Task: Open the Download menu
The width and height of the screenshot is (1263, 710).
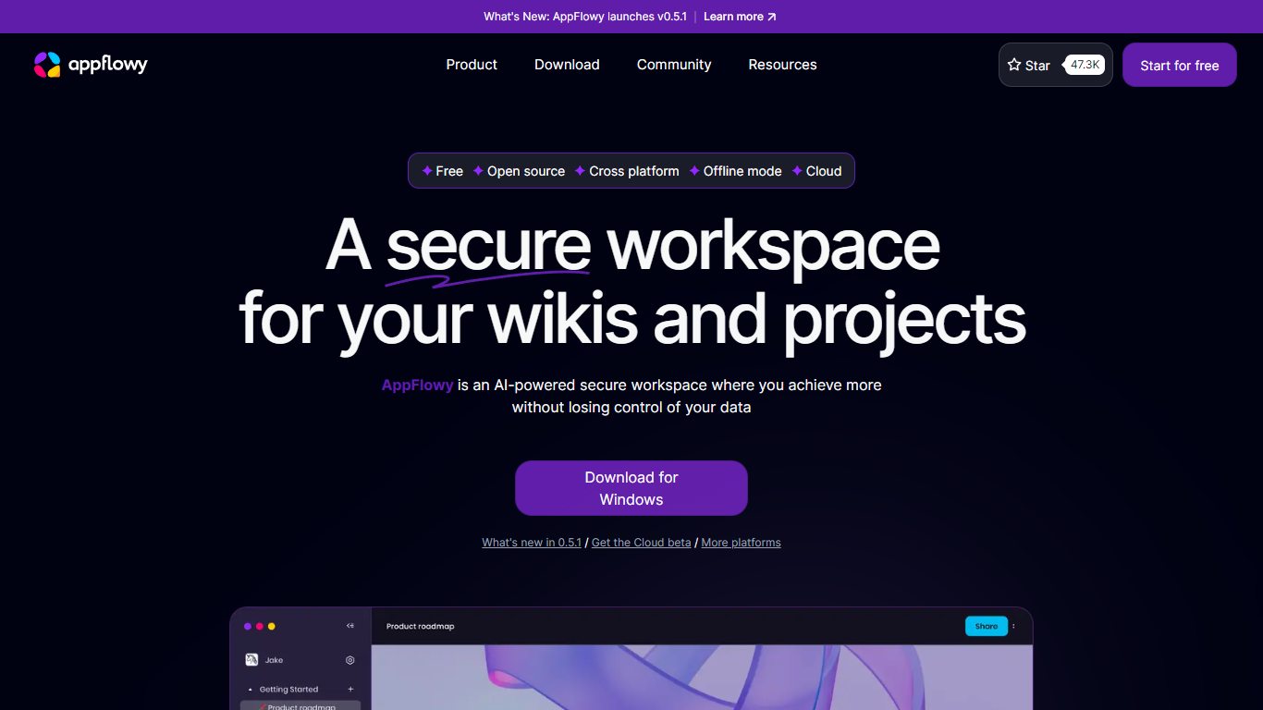Action: click(567, 65)
